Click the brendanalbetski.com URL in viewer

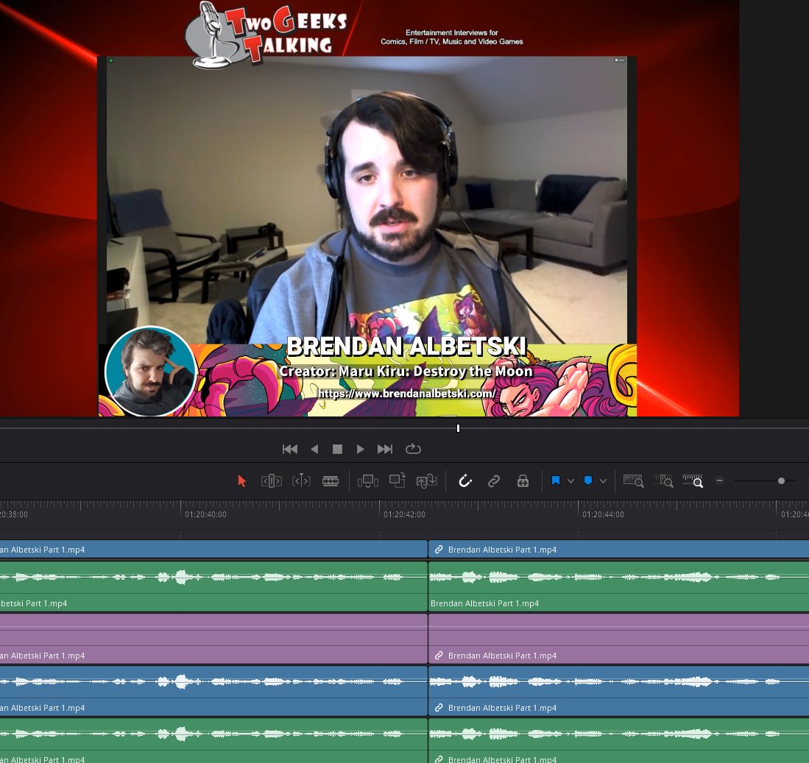[406, 394]
